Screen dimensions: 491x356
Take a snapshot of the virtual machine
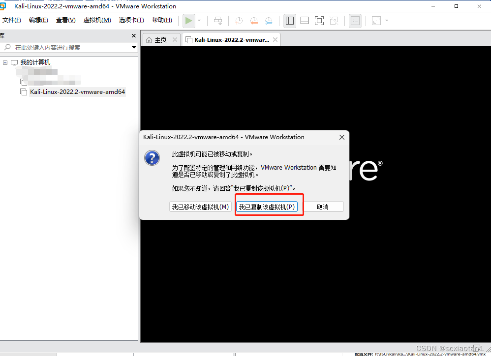coord(239,21)
